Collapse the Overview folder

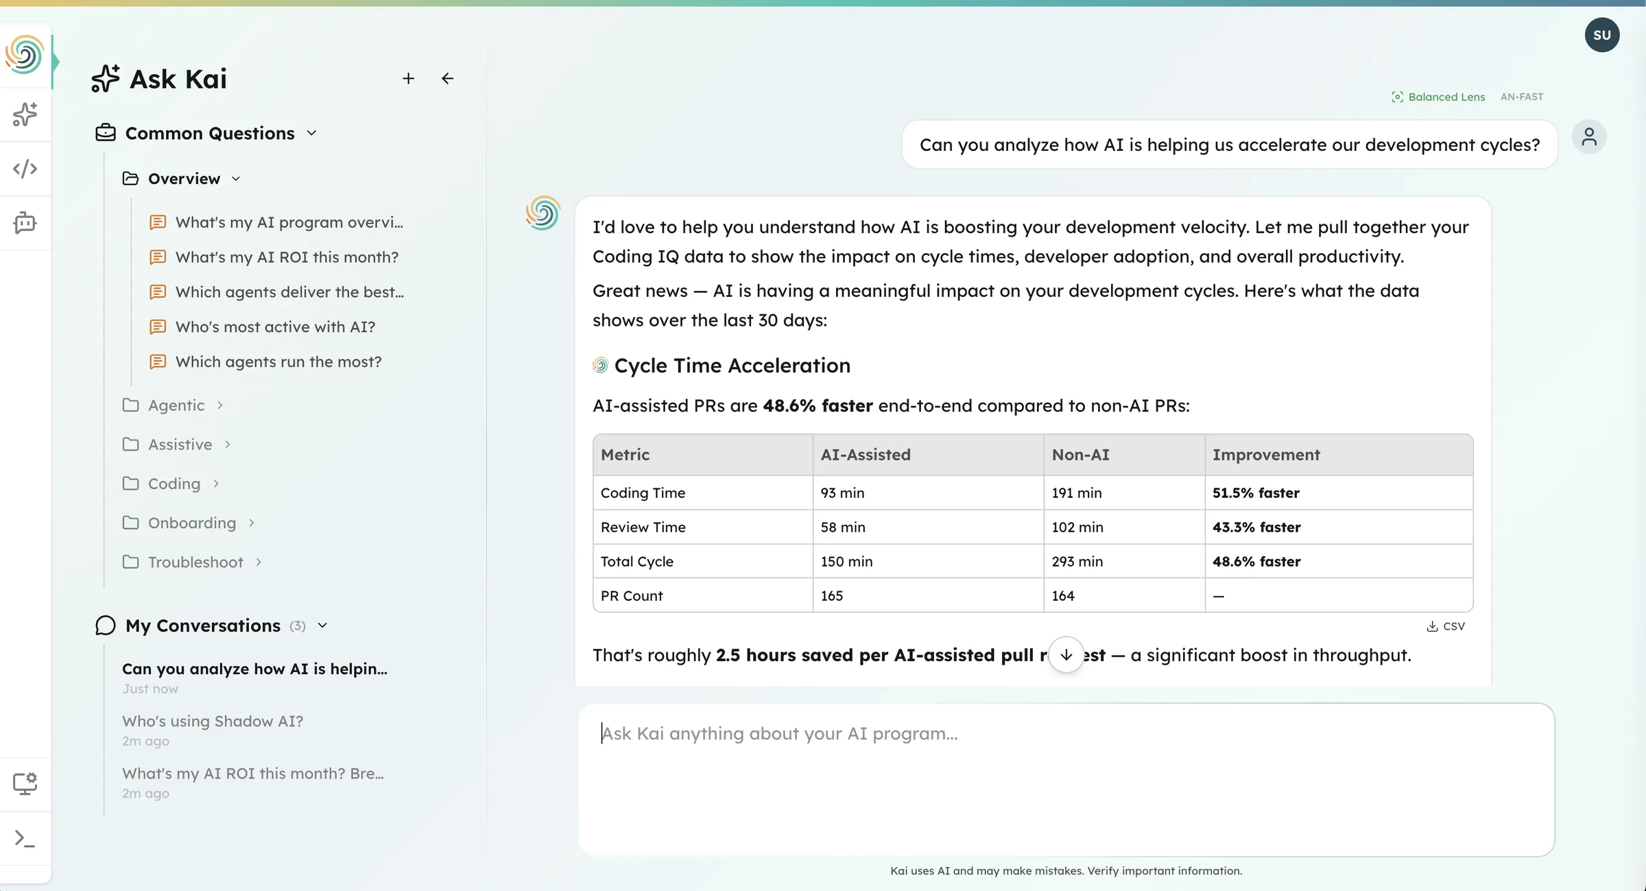(237, 178)
